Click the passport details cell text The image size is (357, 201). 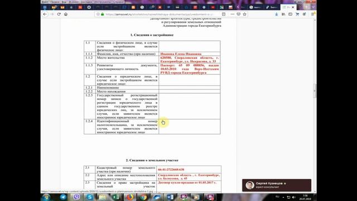pos(190,69)
